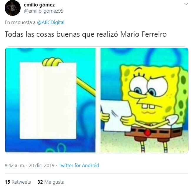Open the tweet options chevron menu
The height and width of the screenshot is (186, 191).
186,4
